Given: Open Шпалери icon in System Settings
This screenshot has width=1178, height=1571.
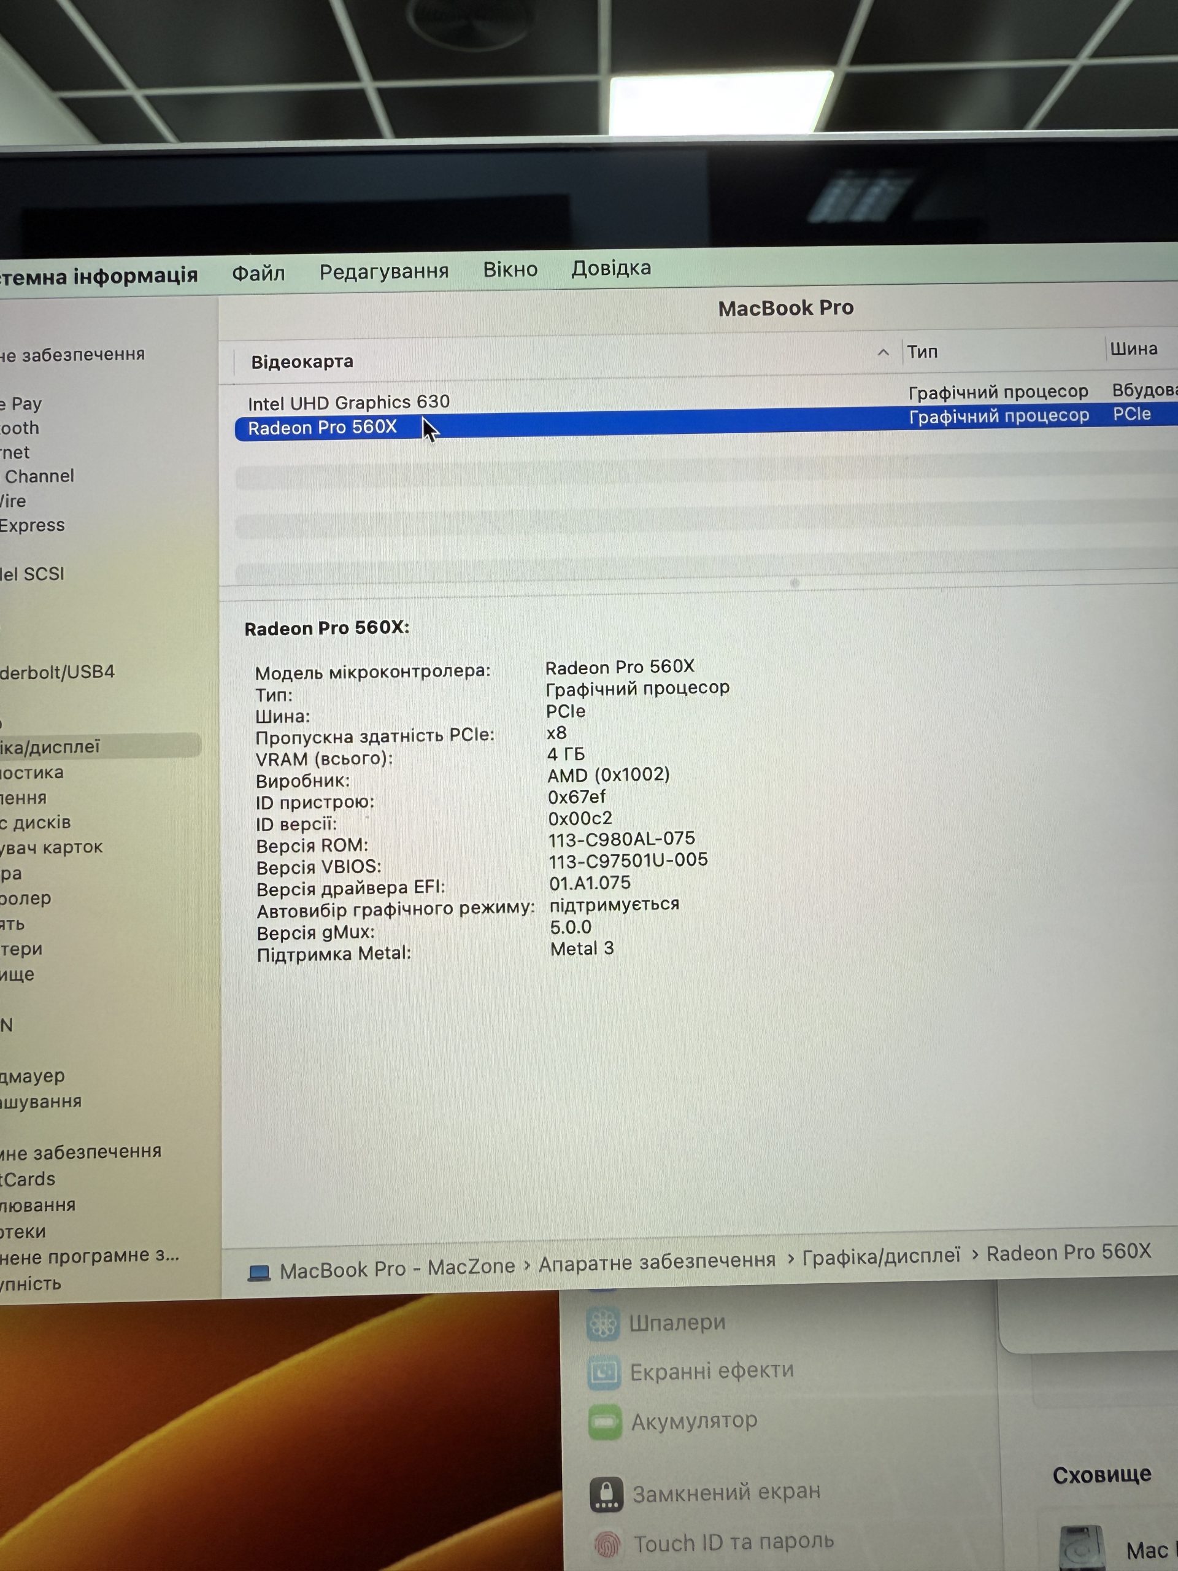Looking at the screenshot, I should point(603,1323).
